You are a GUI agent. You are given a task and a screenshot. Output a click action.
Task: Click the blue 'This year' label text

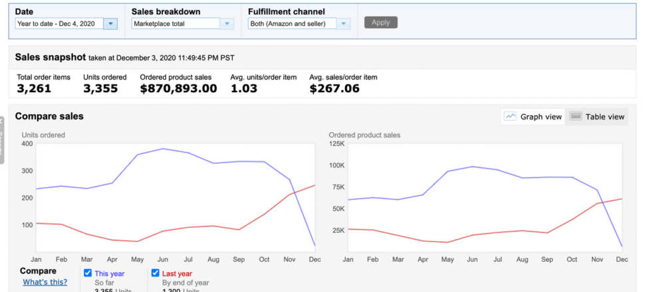[109, 273]
